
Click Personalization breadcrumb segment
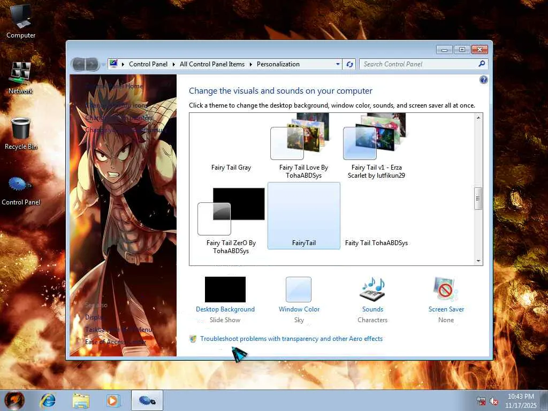[278, 64]
